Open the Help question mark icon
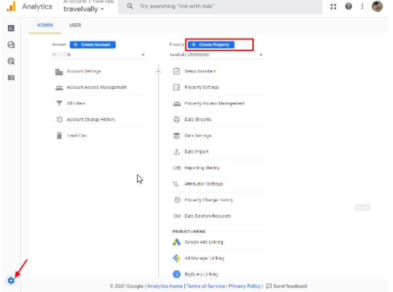393x292 pixels. click(x=348, y=6)
